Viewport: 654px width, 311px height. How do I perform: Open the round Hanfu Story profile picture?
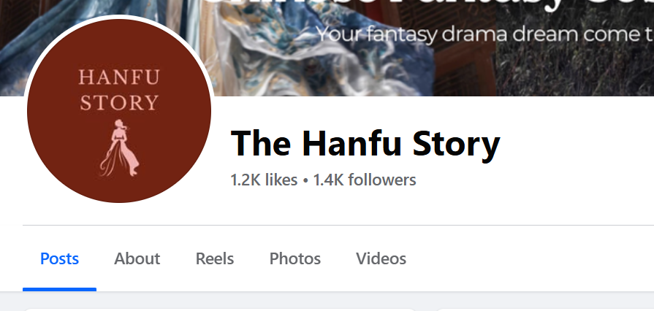119,110
